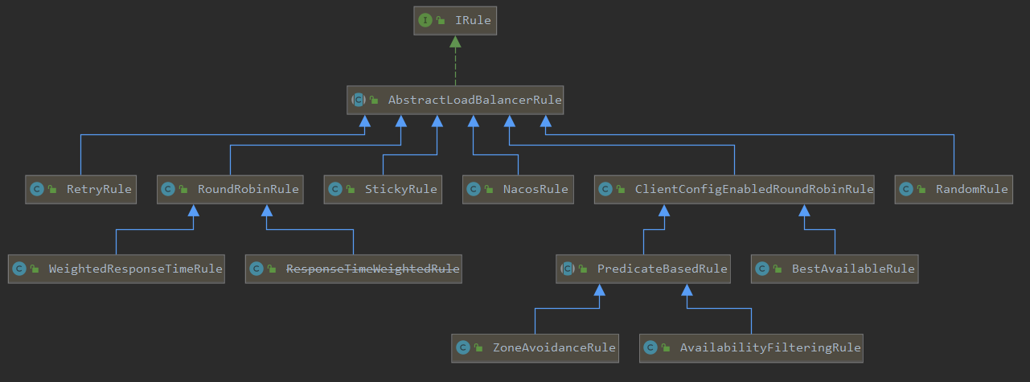Select the class icon beside RoundRobinRule
Image resolution: width=1030 pixels, height=382 pixels.
click(x=168, y=190)
